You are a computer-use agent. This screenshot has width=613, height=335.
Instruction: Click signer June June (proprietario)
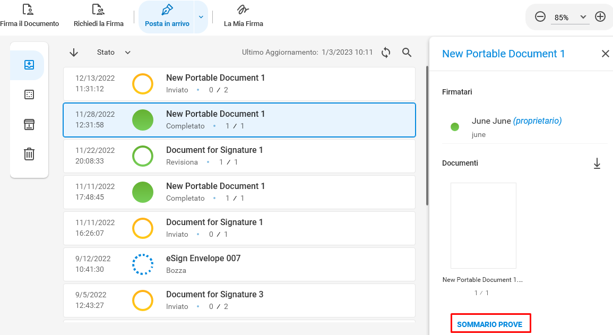(516, 121)
